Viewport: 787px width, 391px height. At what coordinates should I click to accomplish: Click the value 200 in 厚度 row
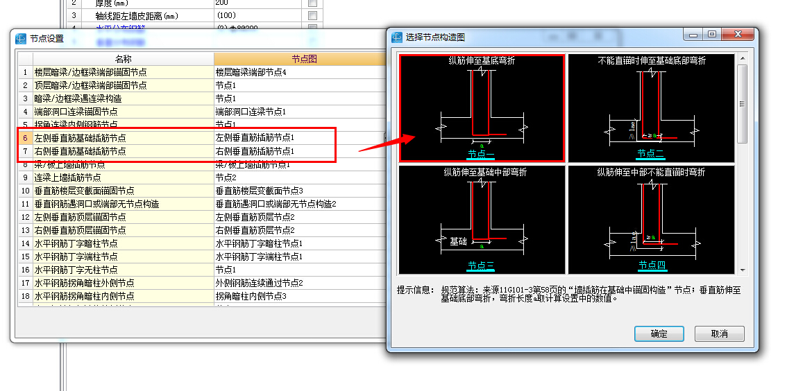coord(221,3)
